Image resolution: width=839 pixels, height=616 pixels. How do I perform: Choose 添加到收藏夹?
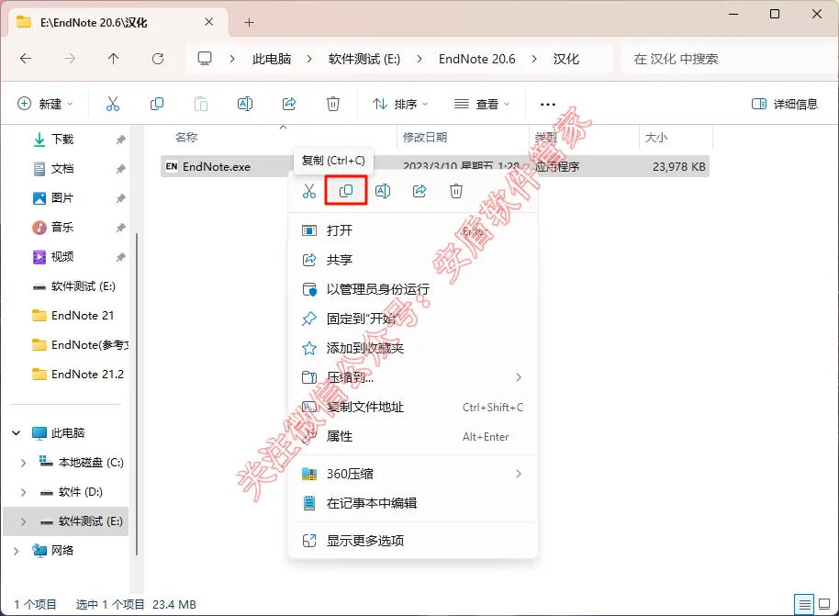pyautogui.click(x=412, y=349)
